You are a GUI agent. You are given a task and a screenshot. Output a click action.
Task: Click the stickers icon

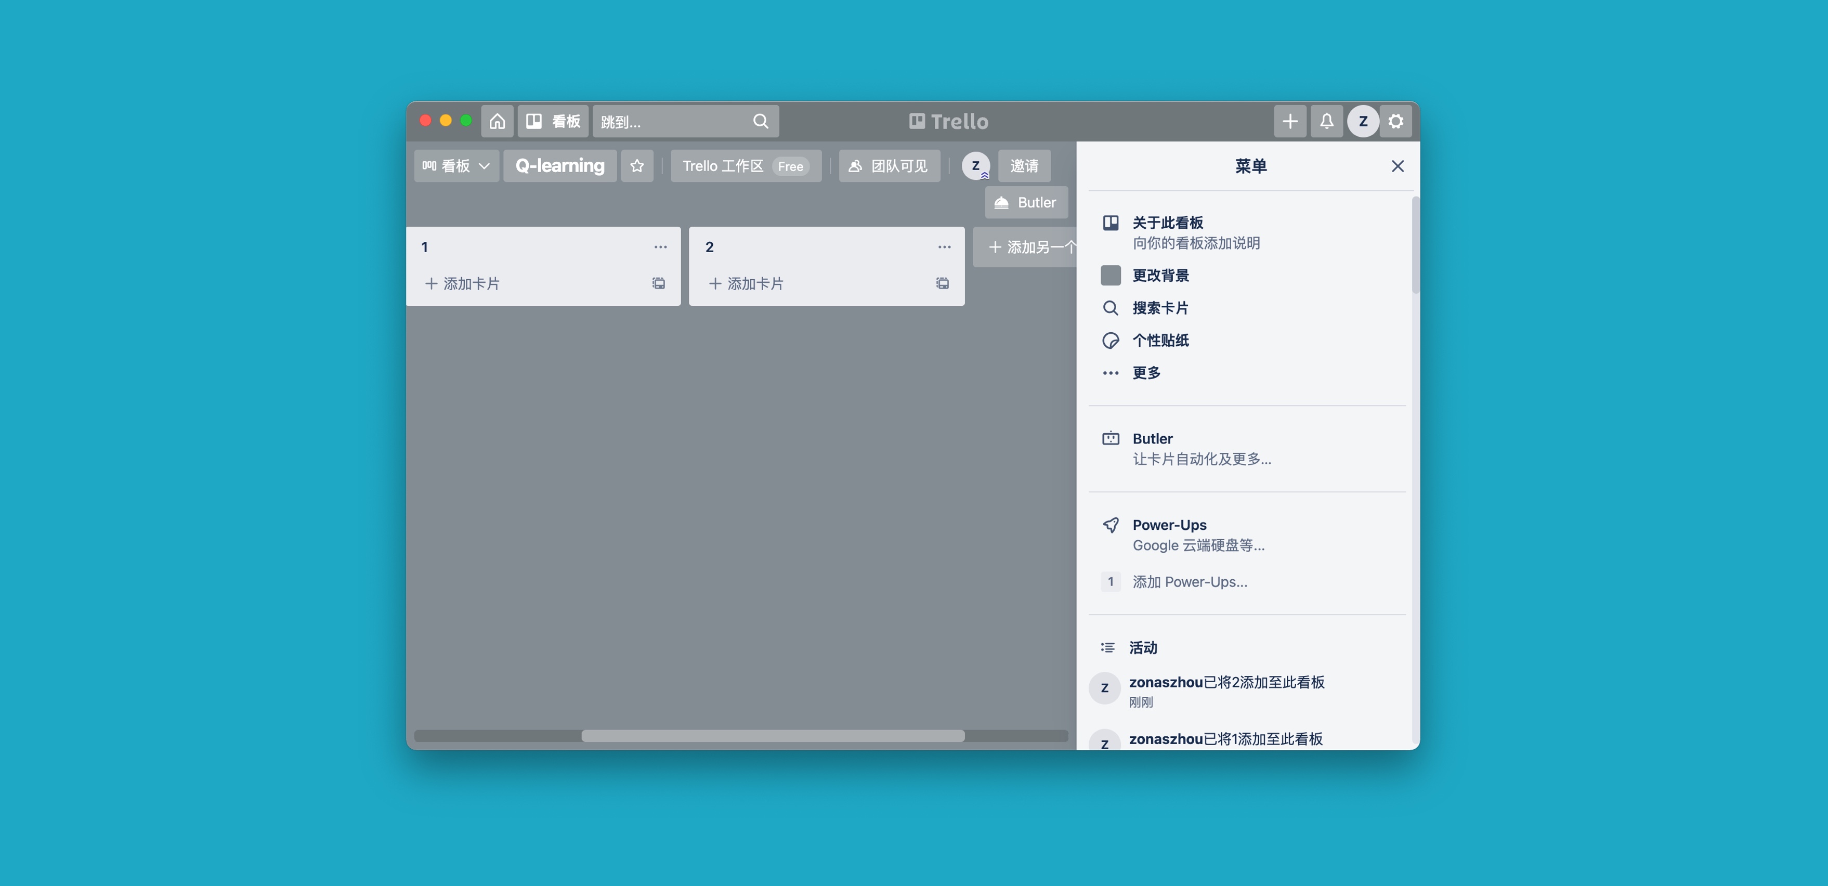[x=1111, y=341]
